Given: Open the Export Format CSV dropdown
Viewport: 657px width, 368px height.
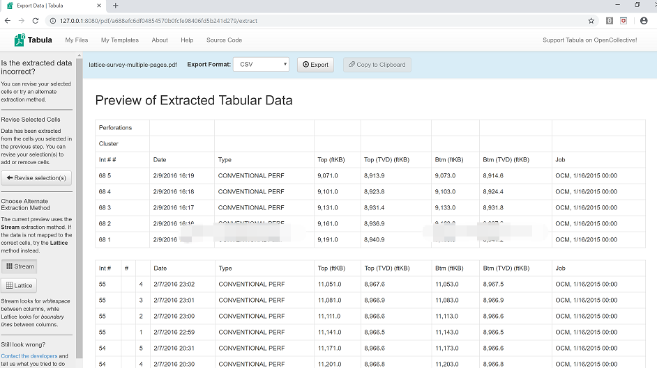Looking at the screenshot, I should click(261, 65).
